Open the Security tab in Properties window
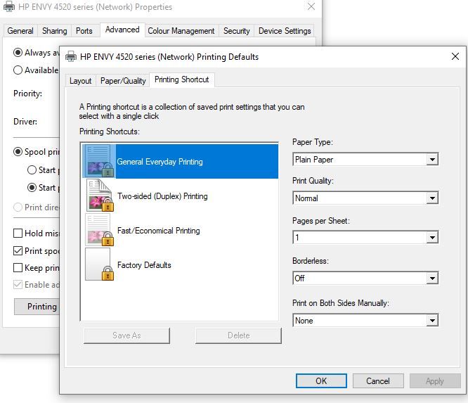468x403 pixels. pyautogui.click(x=237, y=31)
